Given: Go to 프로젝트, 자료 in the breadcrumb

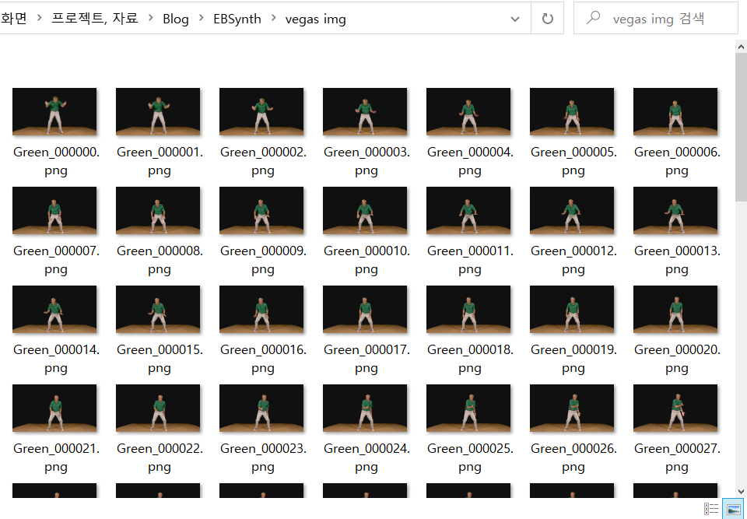Looking at the screenshot, I should (95, 19).
